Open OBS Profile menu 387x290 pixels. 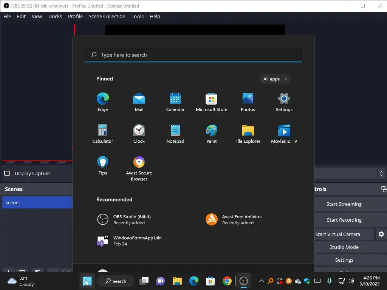(x=75, y=16)
